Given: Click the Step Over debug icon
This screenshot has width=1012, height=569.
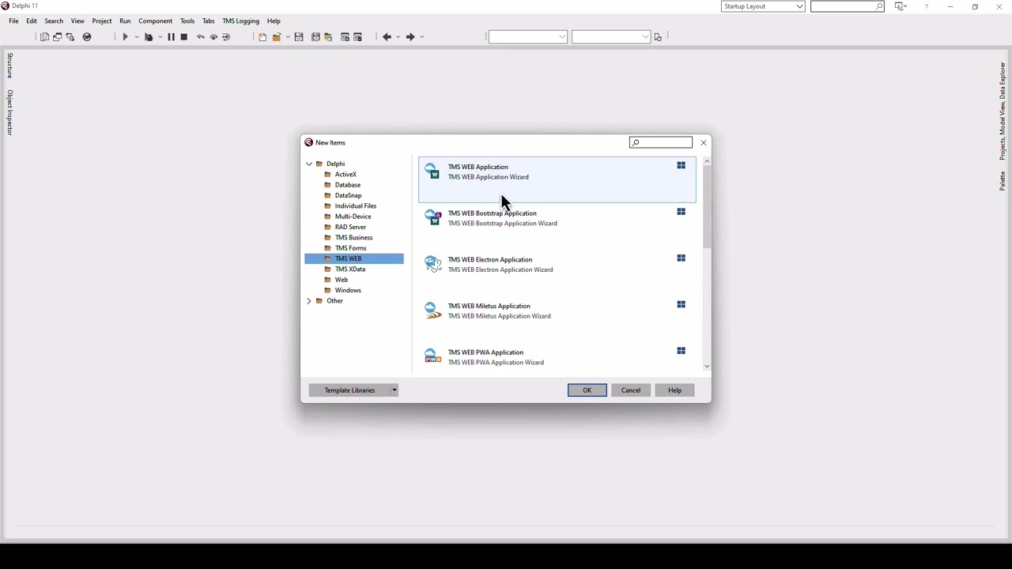Looking at the screenshot, I should pos(201,37).
